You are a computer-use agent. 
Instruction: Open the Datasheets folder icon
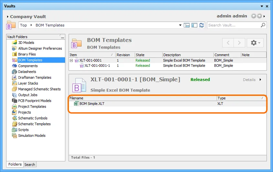[x=15, y=72]
